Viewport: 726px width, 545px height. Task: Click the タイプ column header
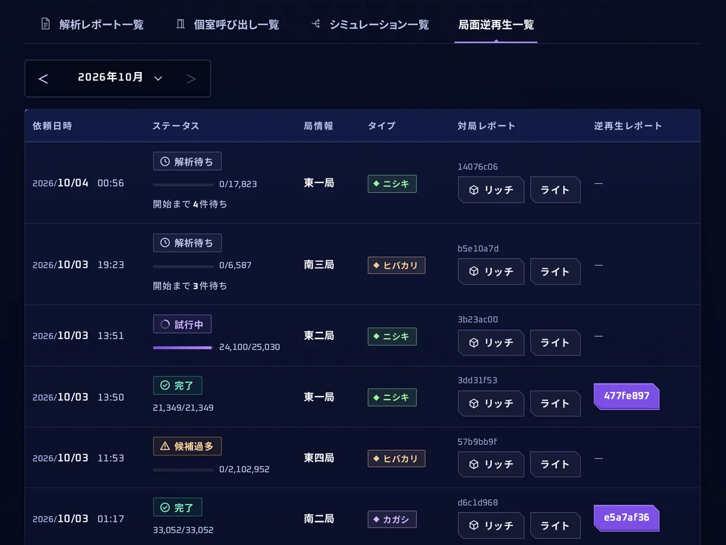(x=382, y=126)
